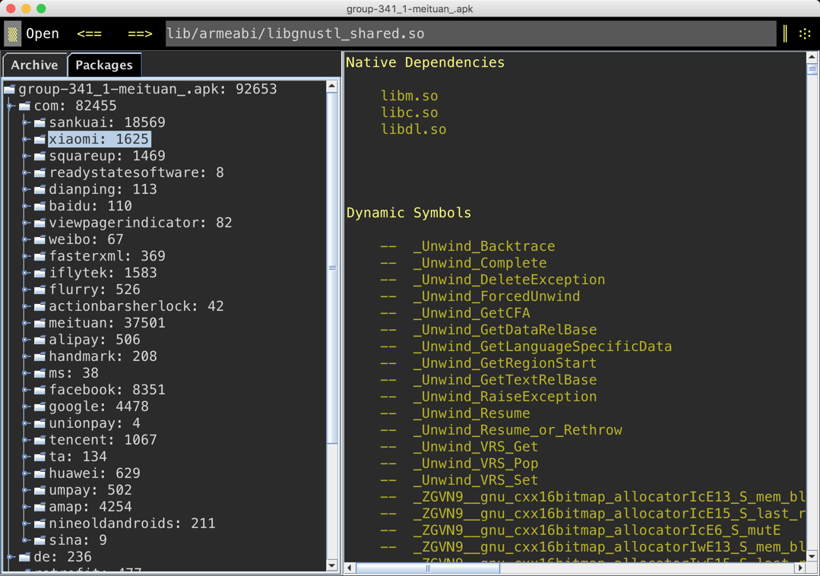Click the folder icon for handmark
Screen dimensions: 820x576
tap(40, 357)
